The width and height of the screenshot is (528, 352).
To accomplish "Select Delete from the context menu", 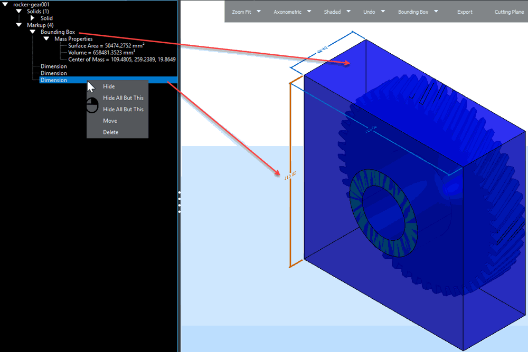I will (110, 132).
